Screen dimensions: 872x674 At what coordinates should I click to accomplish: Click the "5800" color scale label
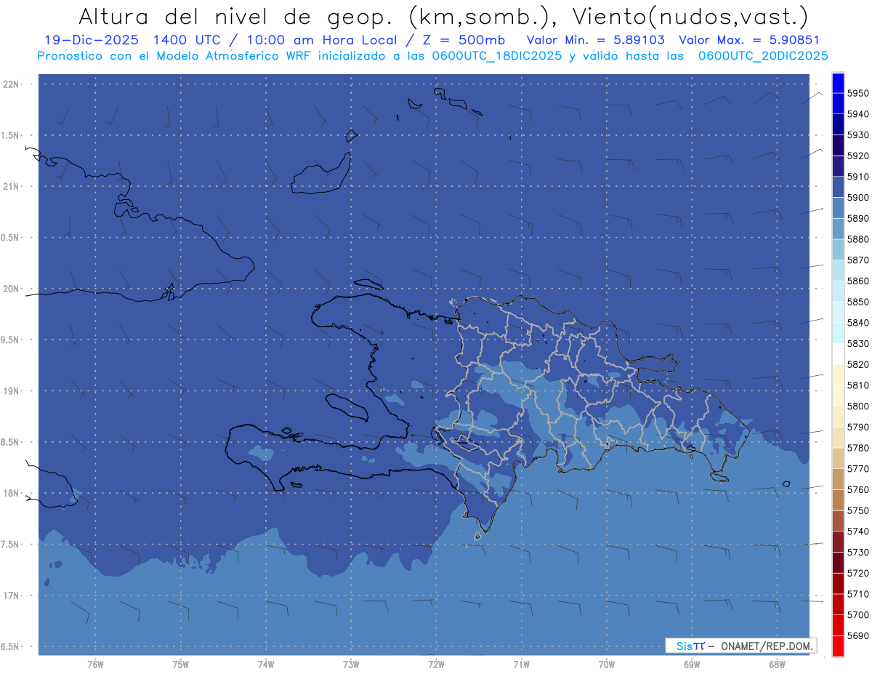(857, 406)
